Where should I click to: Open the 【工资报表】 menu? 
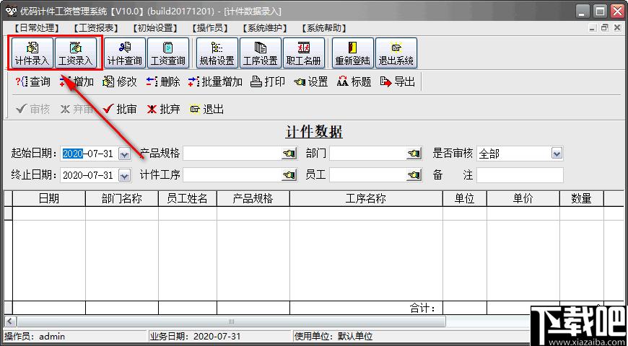96,28
